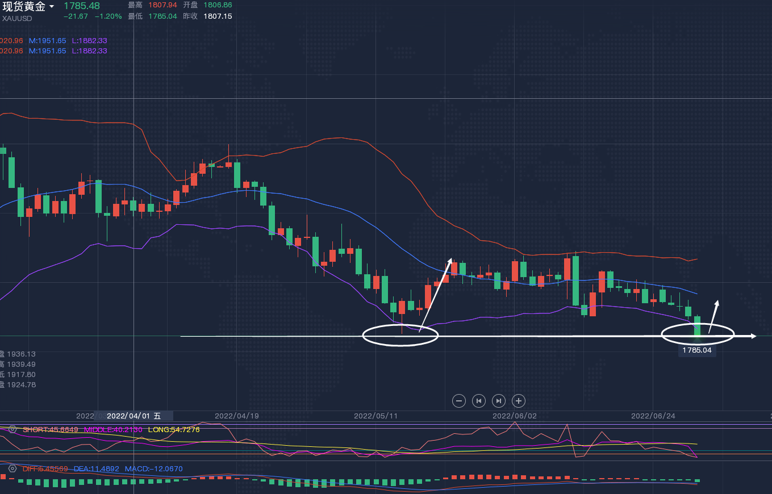This screenshot has height=494, width=772.
Task: Click the 2022/06/24 date on time axis
Action: tap(653, 416)
